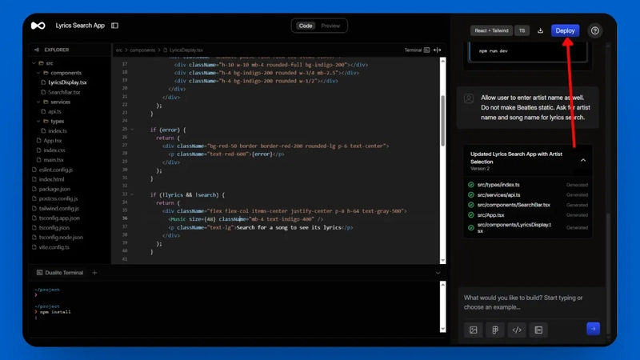Click src in the breadcrumb path
The width and height of the screenshot is (640, 360).
click(118, 50)
